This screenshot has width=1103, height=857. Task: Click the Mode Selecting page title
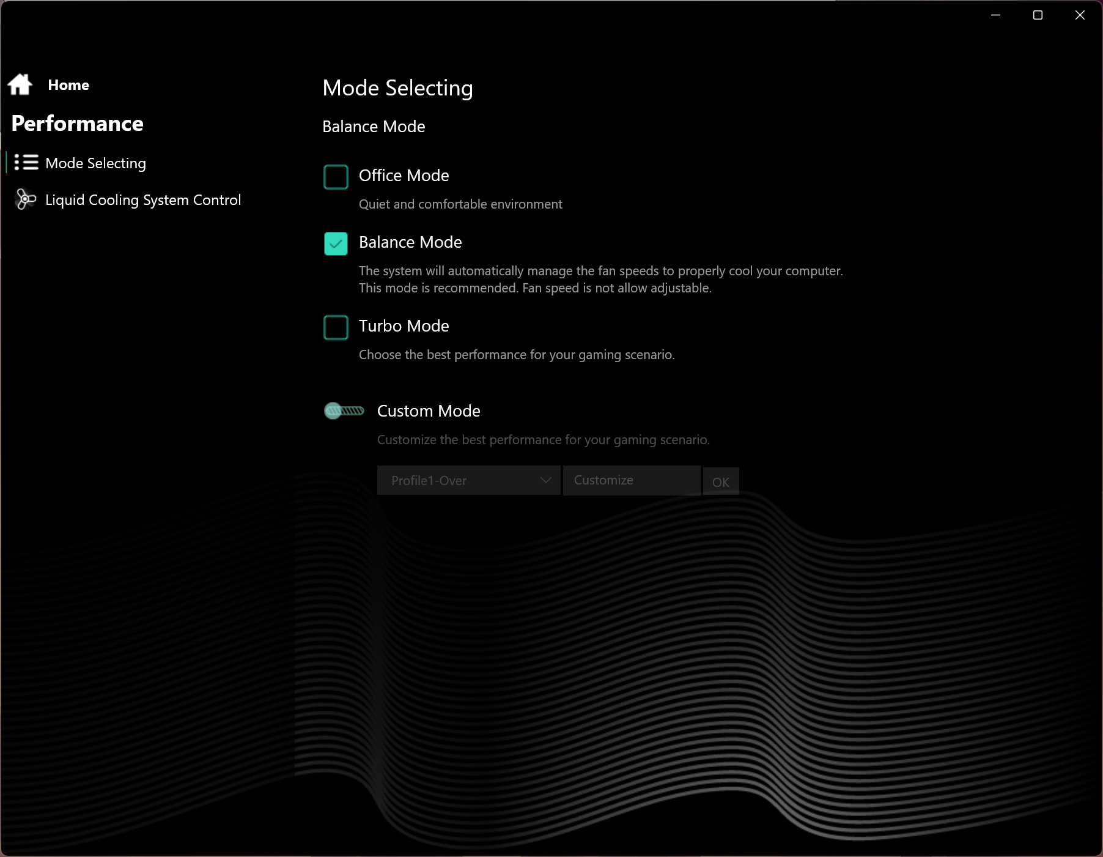pos(397,88)
